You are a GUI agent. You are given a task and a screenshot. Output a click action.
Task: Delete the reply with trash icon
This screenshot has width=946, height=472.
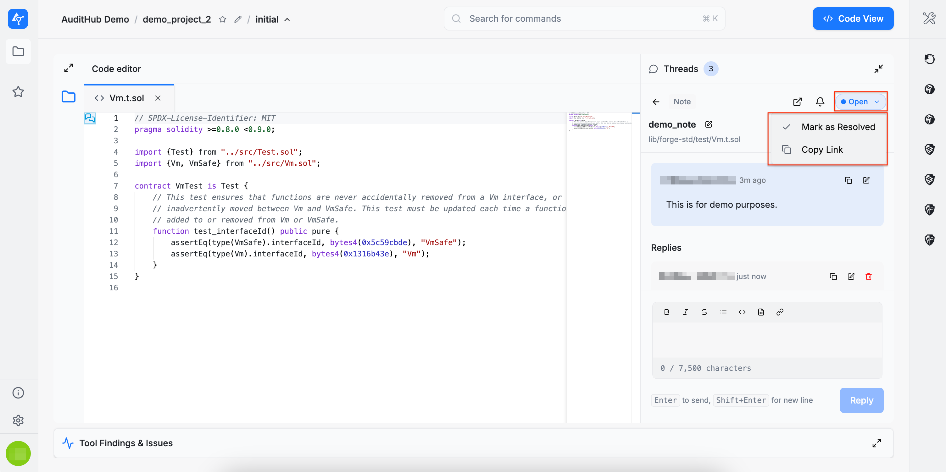pos(868,276)
